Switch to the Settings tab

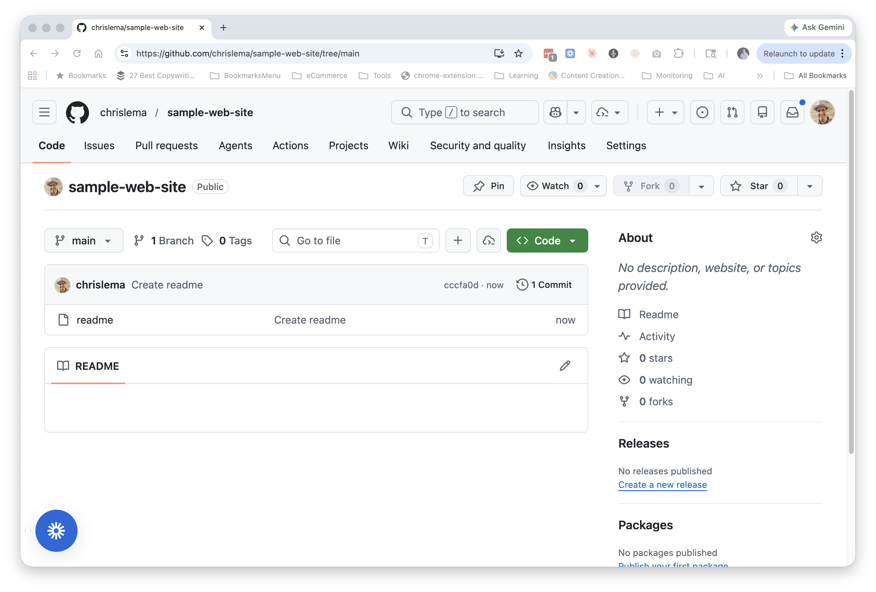[626, 145]
